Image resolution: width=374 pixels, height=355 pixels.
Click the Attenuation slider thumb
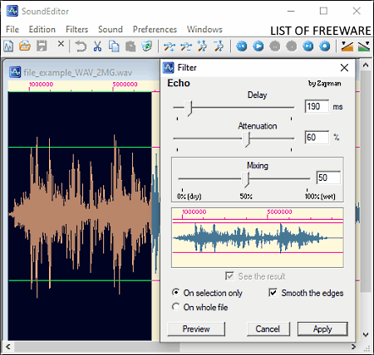point(246,139)
